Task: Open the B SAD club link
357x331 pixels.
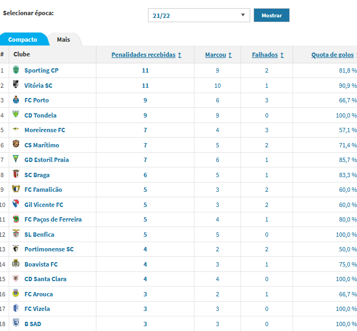Action: coord(33,324)
